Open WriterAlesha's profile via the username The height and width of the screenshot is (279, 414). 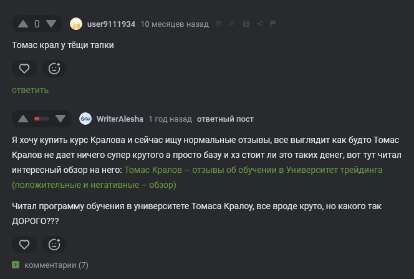120,119
